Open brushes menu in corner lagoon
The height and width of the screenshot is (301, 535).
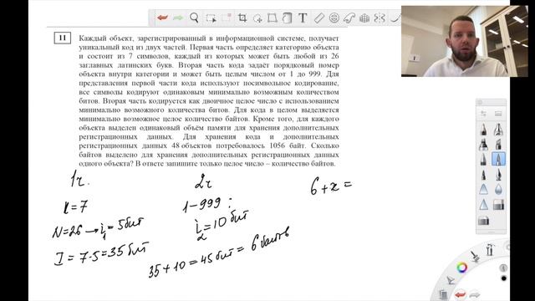tap(475, 257)
